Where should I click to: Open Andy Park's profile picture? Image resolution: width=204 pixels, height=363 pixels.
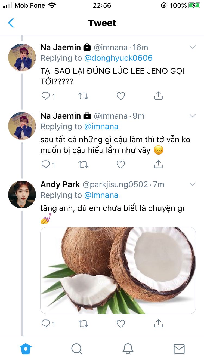22,194
